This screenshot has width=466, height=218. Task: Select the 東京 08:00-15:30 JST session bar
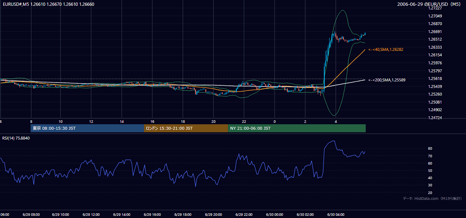tap(88, 128)
